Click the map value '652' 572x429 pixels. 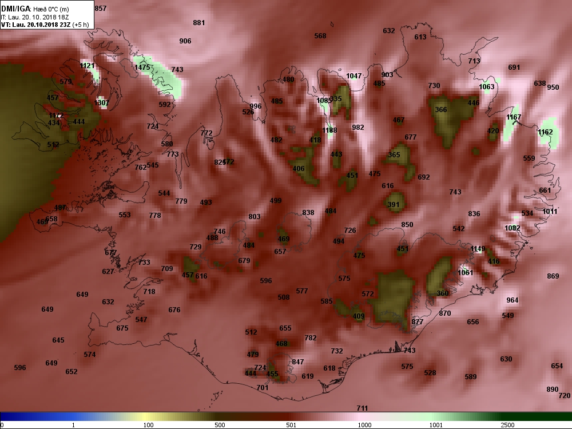(71, 371)
